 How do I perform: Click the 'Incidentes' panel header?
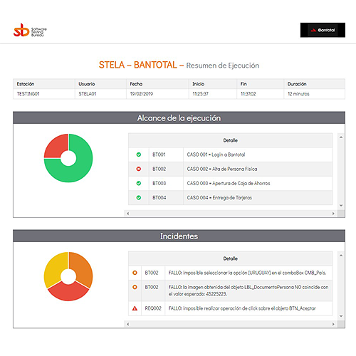pos(179,236)
